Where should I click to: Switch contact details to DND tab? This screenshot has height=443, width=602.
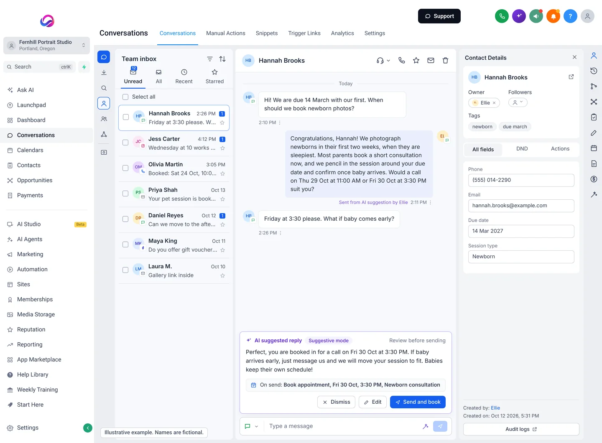(522, 149)
